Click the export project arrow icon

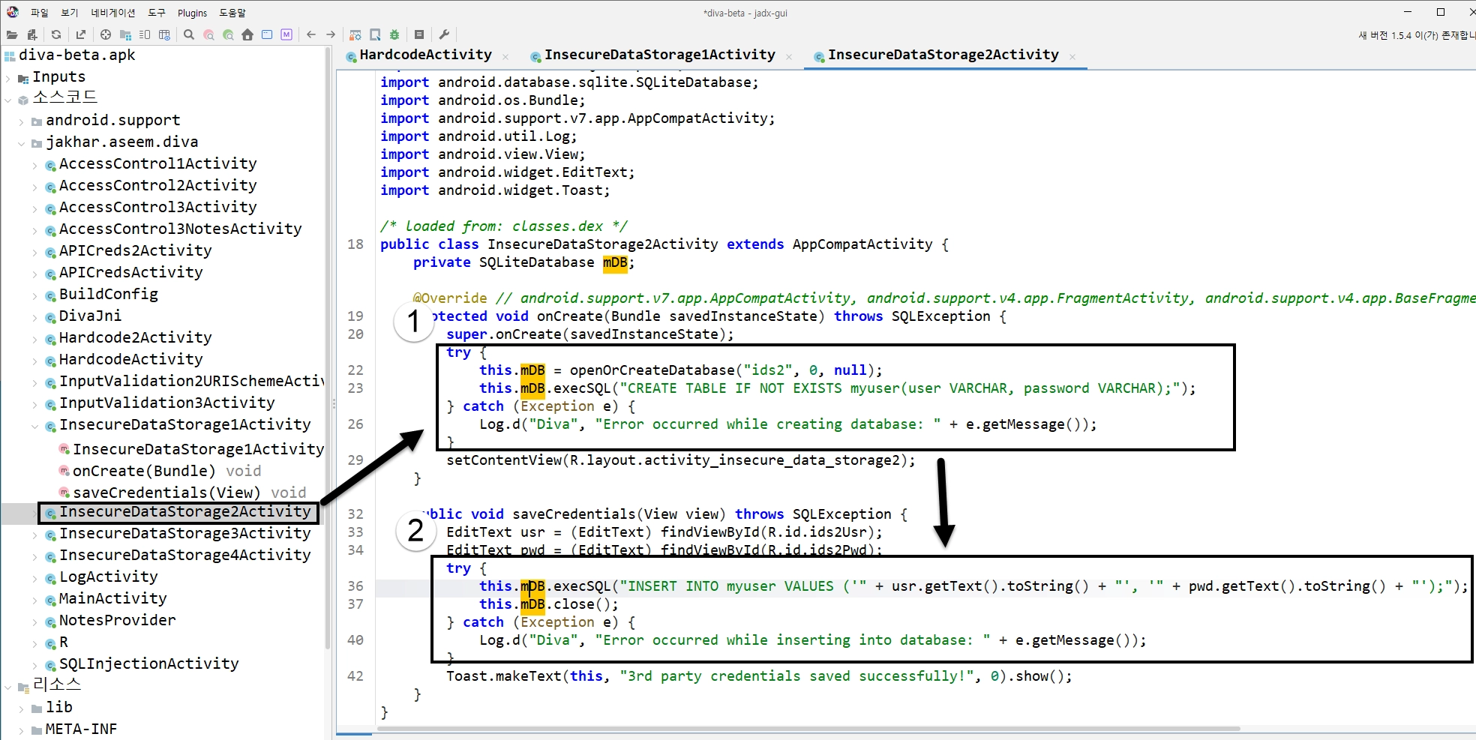tap(81, 34)
